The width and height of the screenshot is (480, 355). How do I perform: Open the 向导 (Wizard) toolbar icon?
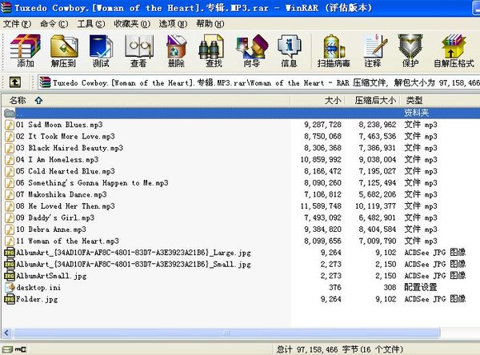point(252,50)
